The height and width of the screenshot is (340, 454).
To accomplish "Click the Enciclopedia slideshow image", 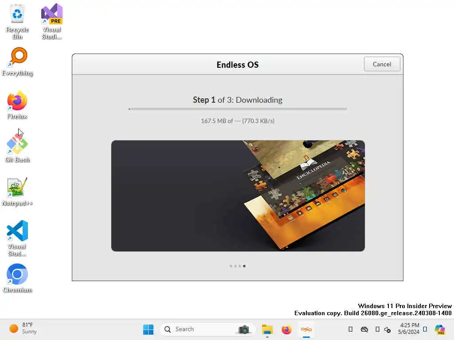I will 238,196.
